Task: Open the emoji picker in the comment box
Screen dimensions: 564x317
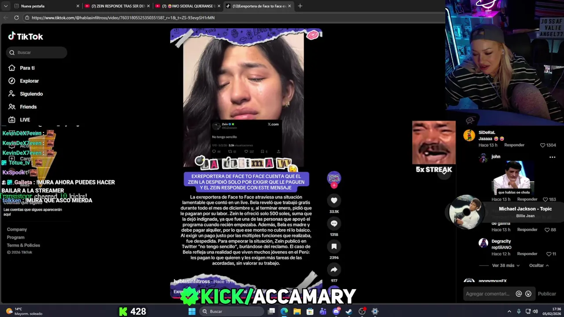Action: click(528, 294)
